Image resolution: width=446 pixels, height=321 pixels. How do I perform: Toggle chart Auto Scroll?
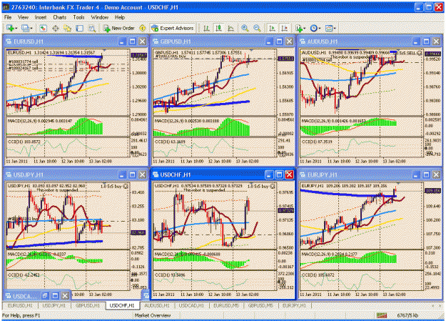tap(272, 28)
